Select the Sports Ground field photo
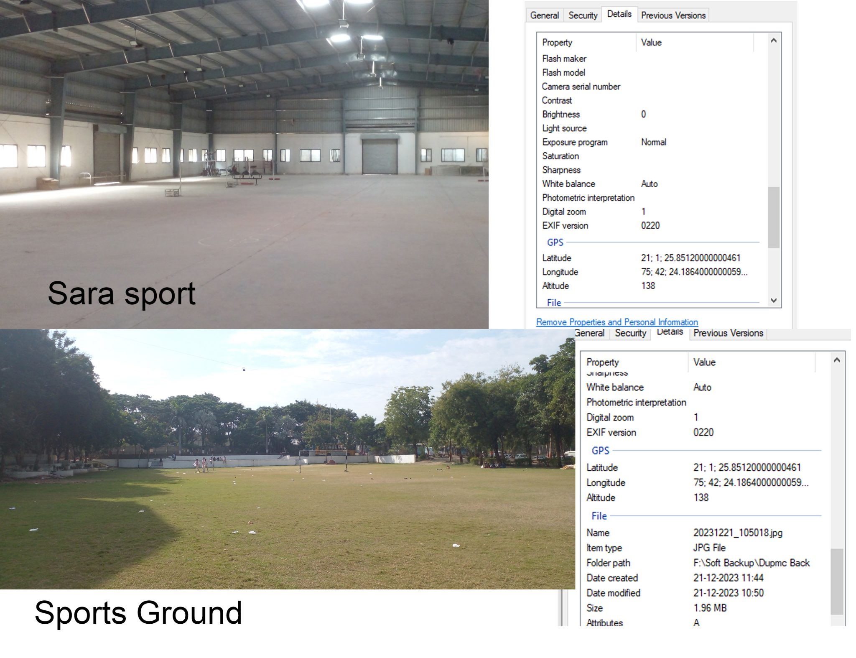Image resolution: width=856 pixels, height=658 pixels. tap(288, 460)
